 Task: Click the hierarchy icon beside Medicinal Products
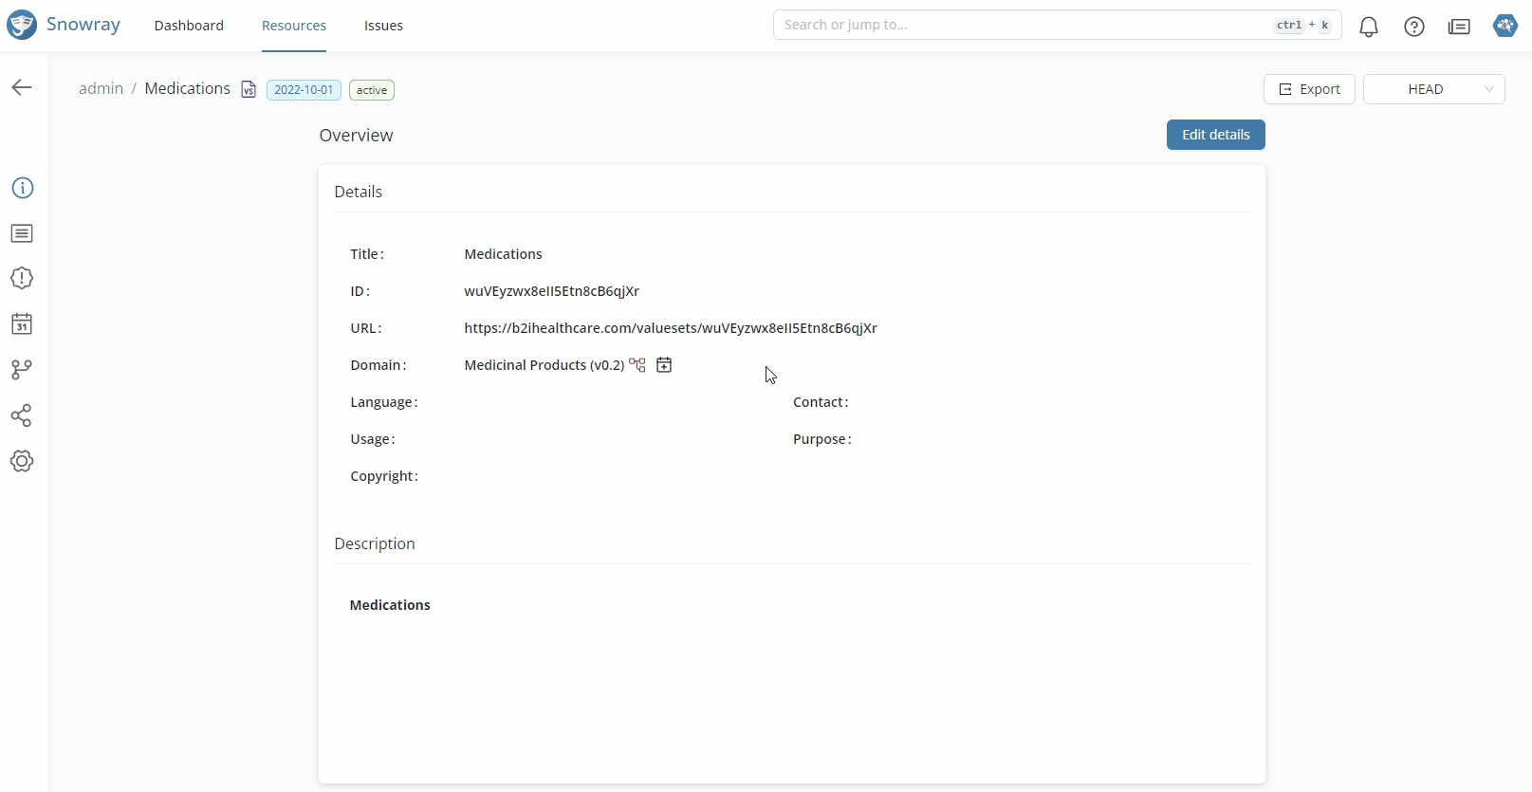click(x=637, y=365)
